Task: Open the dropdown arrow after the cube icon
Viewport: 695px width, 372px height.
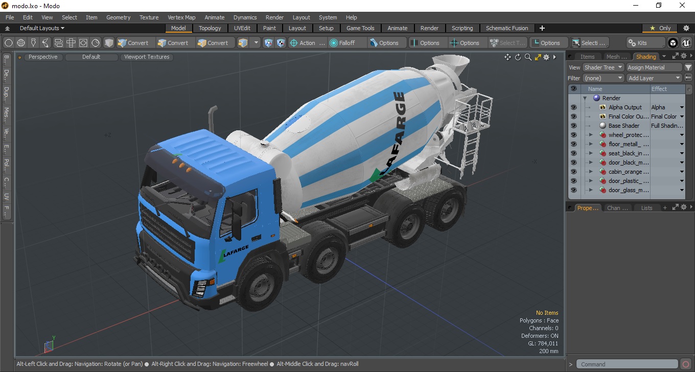Action: (x=256, y=43)
